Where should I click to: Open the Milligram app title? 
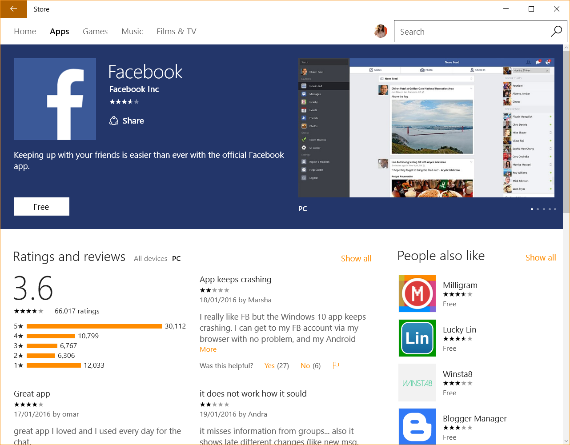coord(460,285)
